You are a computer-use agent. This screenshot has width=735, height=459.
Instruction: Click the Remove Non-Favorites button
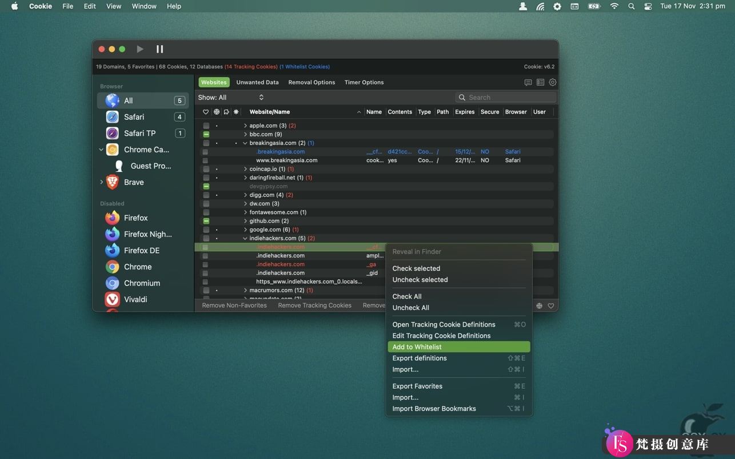234,305
